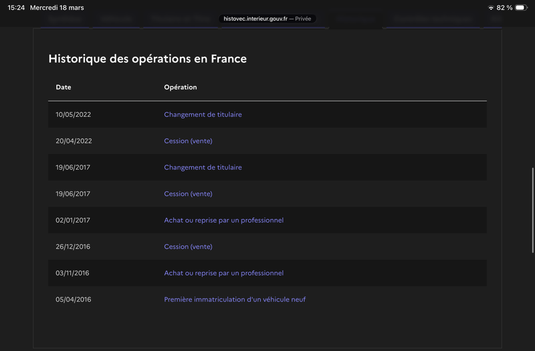This screenshot has width=535, height=351.
Task: Click the Historique des opérations en France heading
Action: tap(147, 59)
